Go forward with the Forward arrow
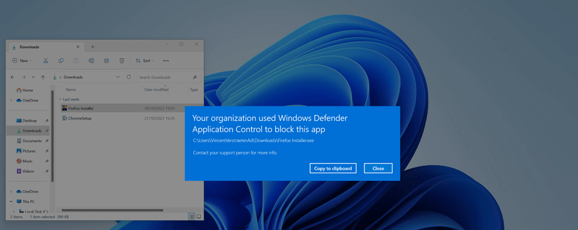 24,77
